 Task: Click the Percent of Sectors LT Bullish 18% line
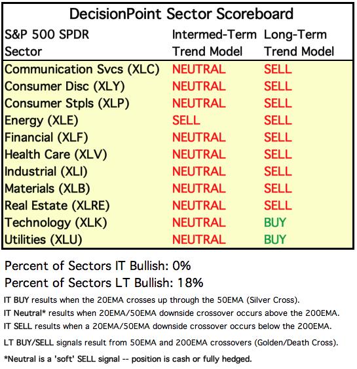[x=103, y=283]
